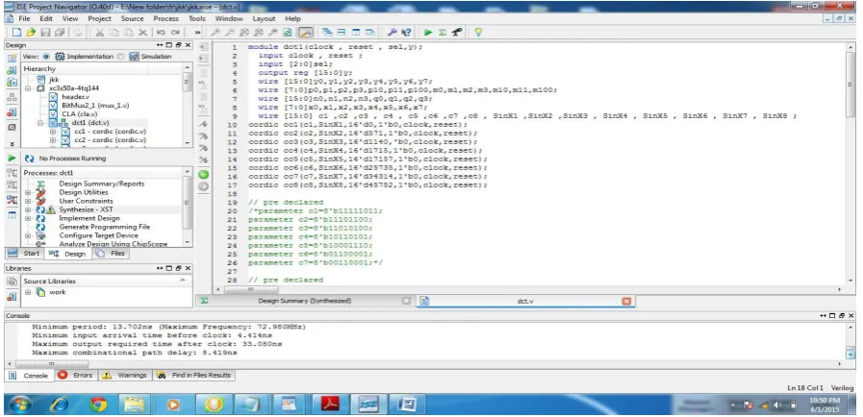Select the Generate Programming File process

(105, 227)
